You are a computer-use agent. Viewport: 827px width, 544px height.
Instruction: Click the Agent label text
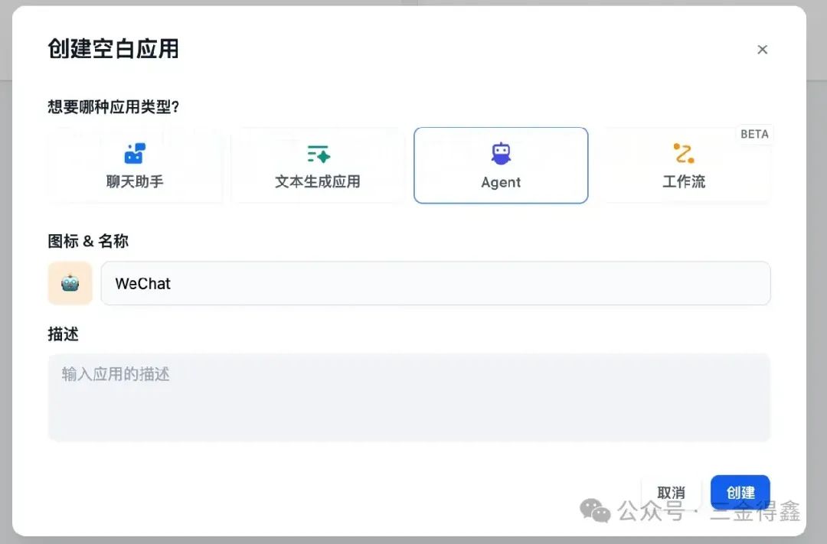point(501,183)
